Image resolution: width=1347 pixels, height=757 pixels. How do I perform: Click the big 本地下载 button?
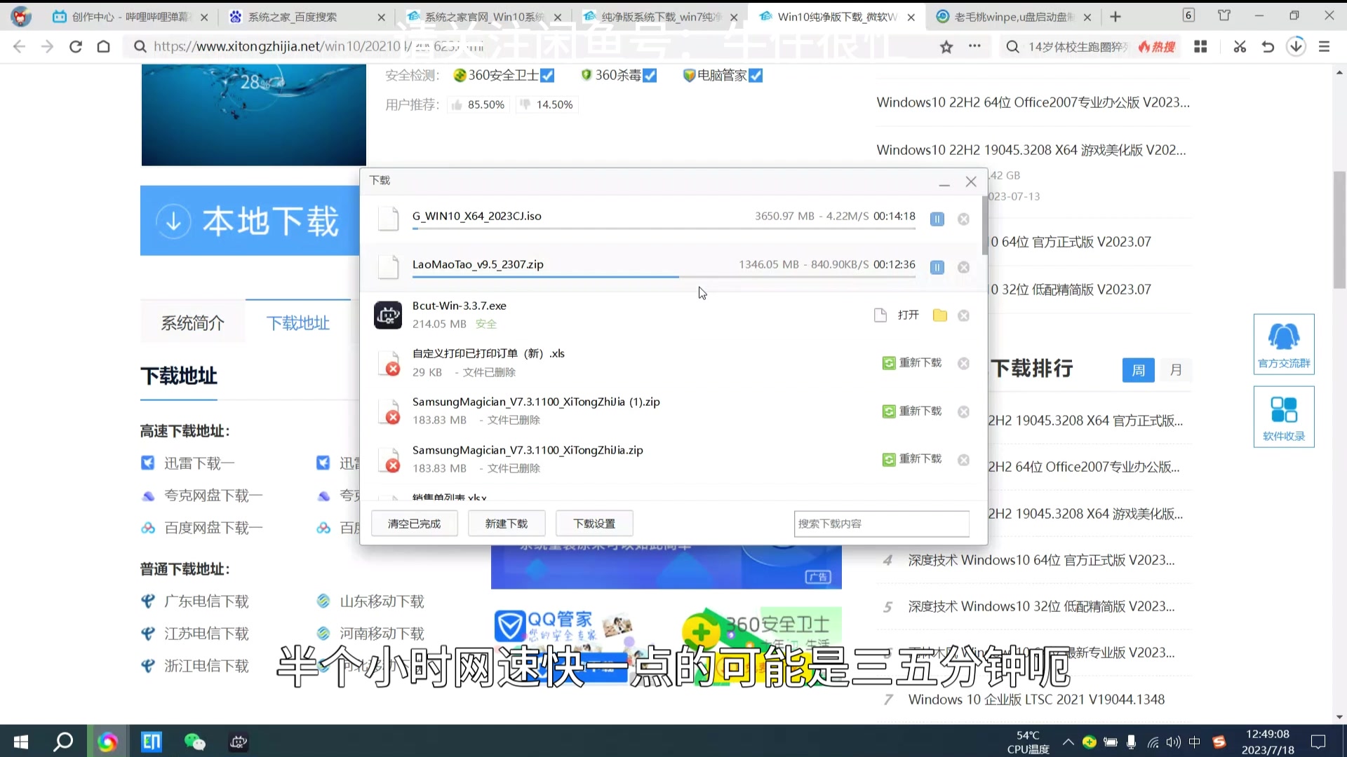tap(250, 221)
